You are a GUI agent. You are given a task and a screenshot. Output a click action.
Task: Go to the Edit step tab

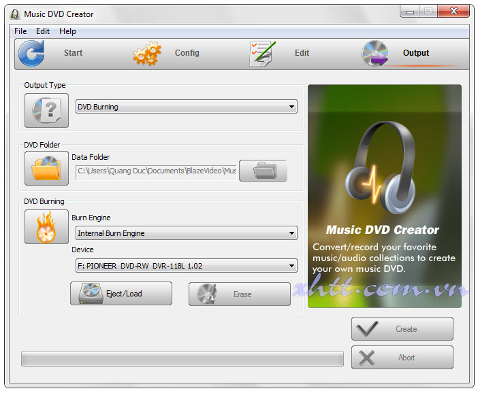point(302,53)
